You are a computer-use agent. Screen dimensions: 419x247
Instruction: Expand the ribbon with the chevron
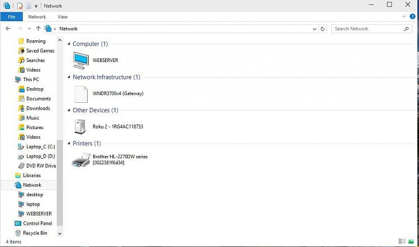click(x=404, y=17)
